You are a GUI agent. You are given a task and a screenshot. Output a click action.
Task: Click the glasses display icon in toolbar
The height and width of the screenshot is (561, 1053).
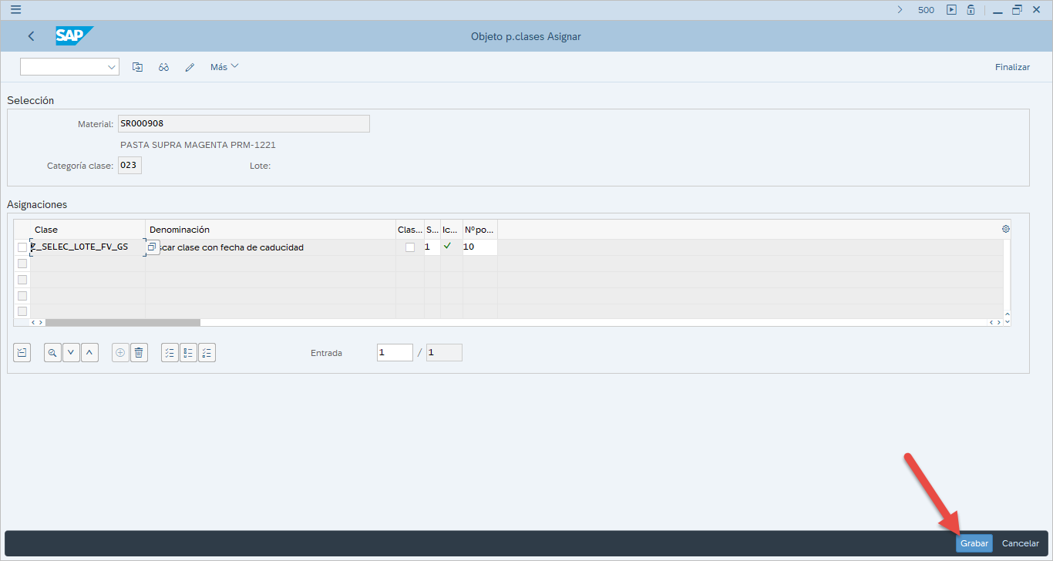pos(163,67)
